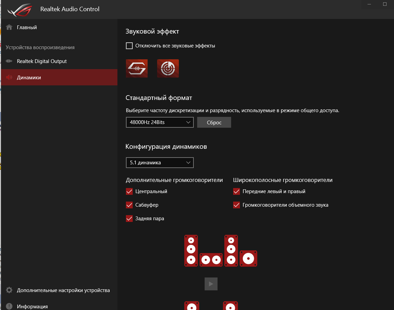Click the Информация exclamation icon
This screenshot has width=394, height=310.
tap(9, 306)
